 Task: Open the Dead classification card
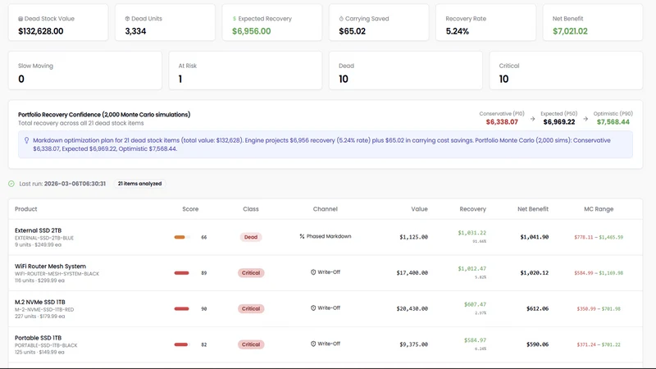(406, 71)
